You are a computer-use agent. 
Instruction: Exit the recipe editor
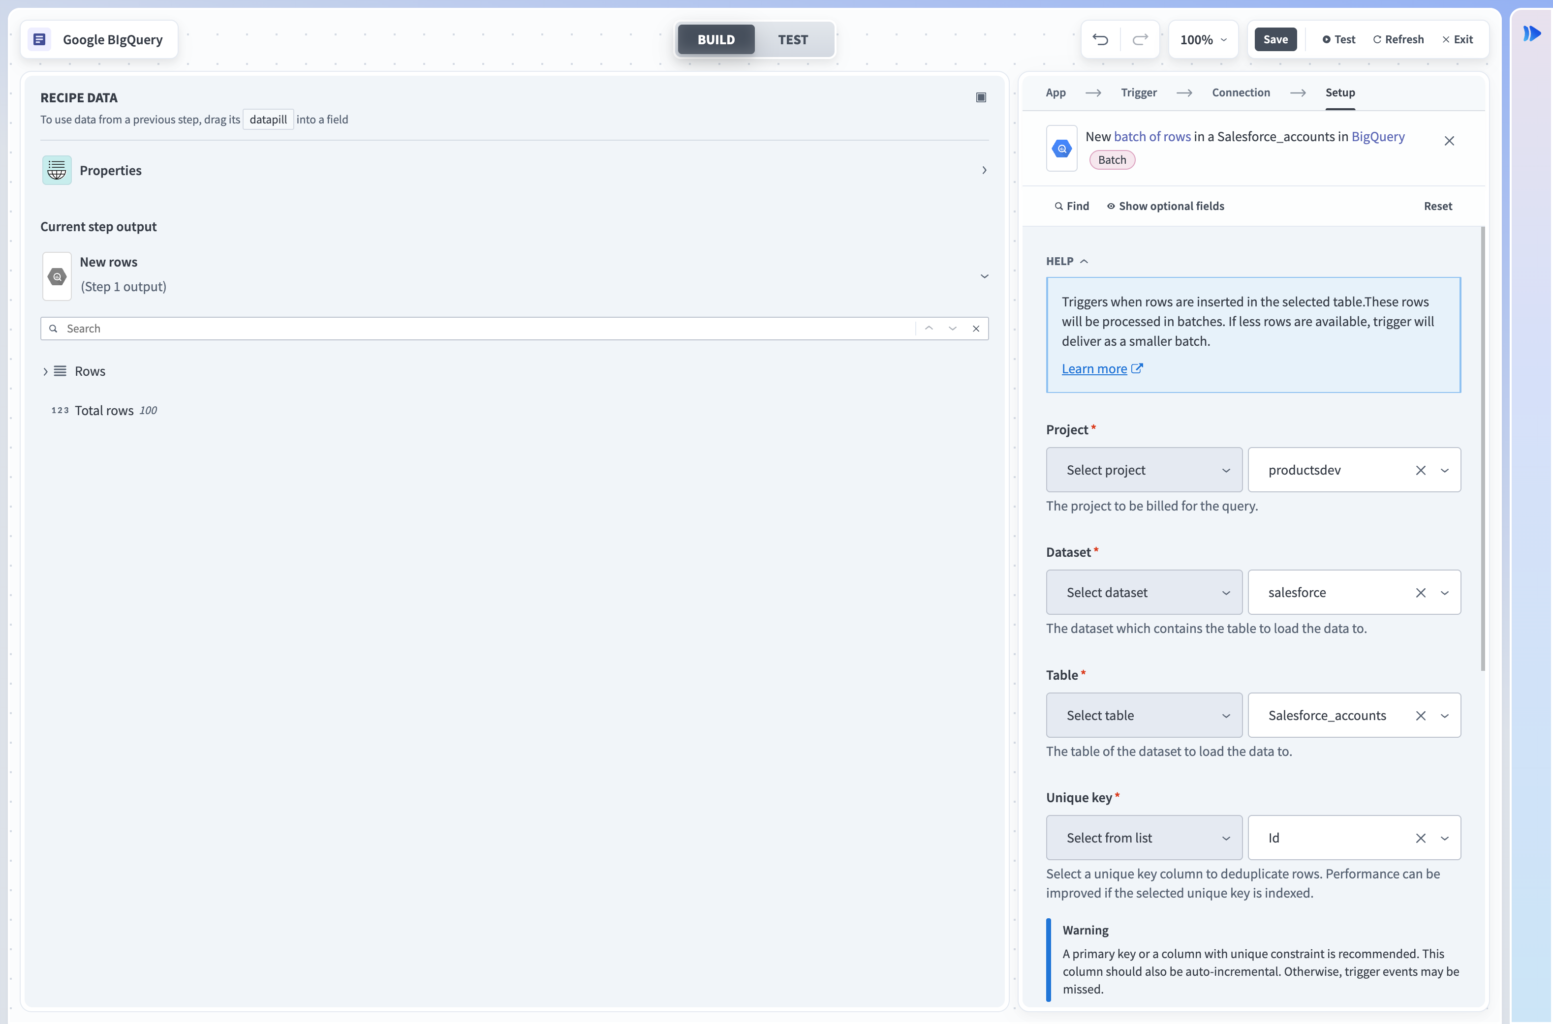[x=1457, y=40]
